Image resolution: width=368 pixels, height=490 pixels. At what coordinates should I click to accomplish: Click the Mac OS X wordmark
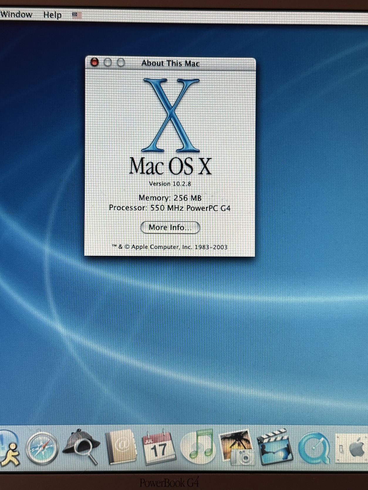[171, 166]
